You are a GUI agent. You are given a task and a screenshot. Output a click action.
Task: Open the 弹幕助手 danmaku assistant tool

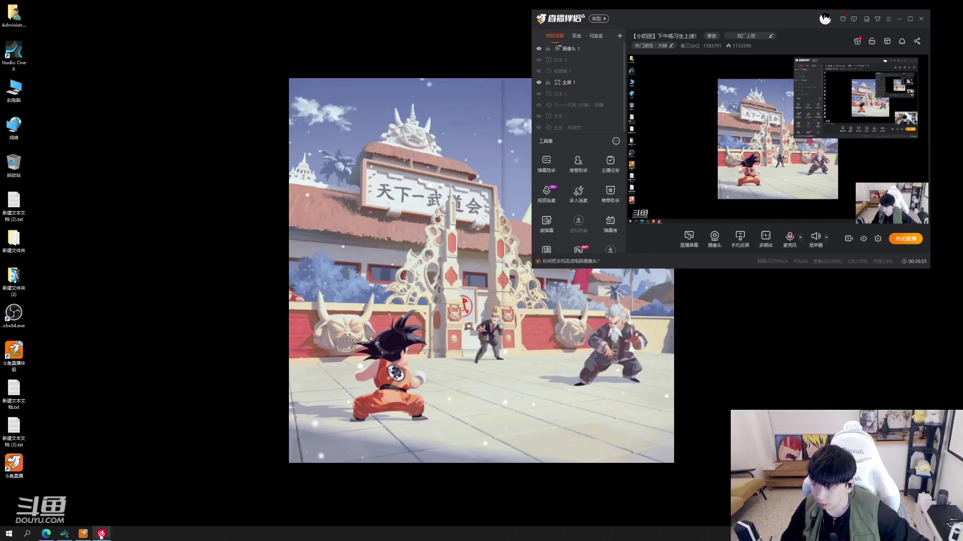click(x=546, y=163)
